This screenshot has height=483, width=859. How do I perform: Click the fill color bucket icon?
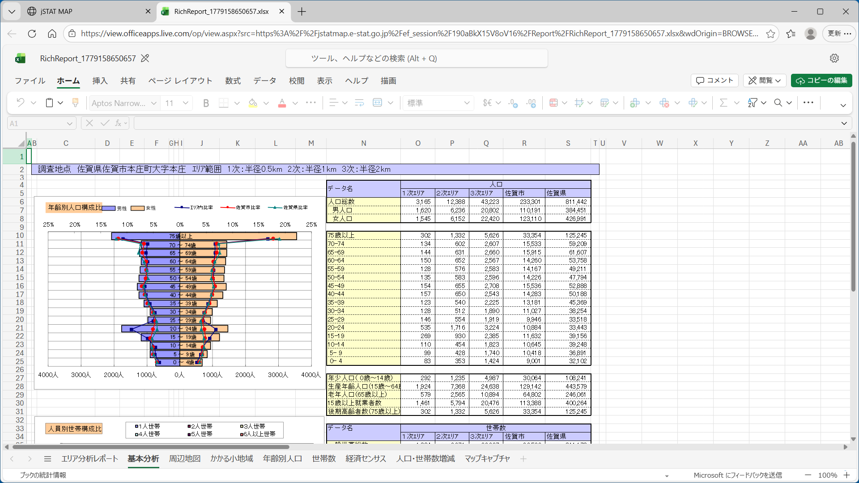click(x=253, y=103)
